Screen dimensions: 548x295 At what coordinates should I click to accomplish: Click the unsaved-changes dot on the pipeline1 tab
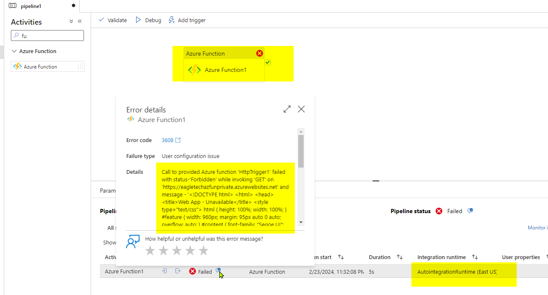74,6
